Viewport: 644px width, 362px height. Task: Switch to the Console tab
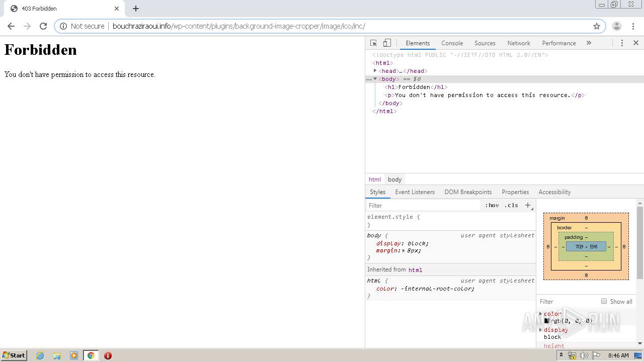click(x=452, y=43)
